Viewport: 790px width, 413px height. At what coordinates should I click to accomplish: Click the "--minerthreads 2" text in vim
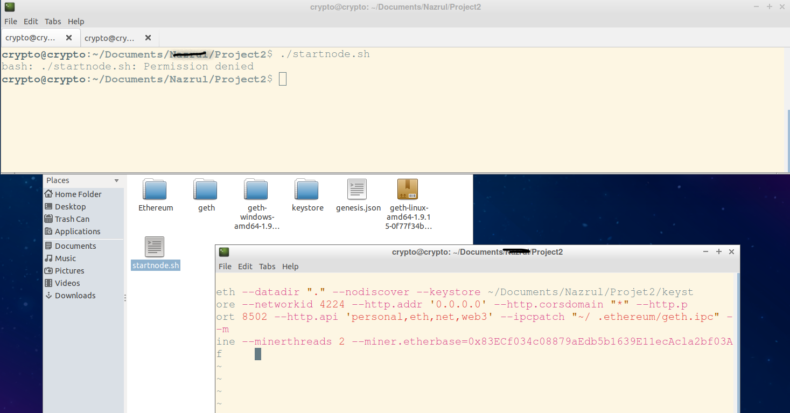pos(293,341)
